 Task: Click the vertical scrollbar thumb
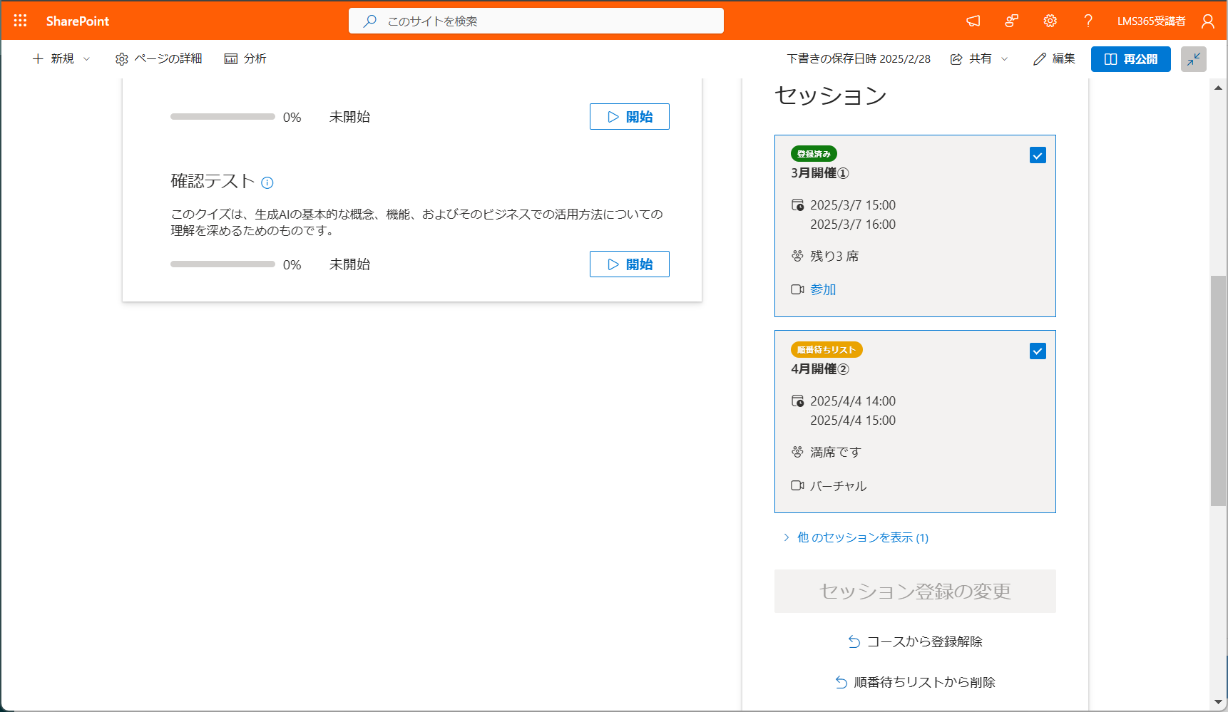1219,391
